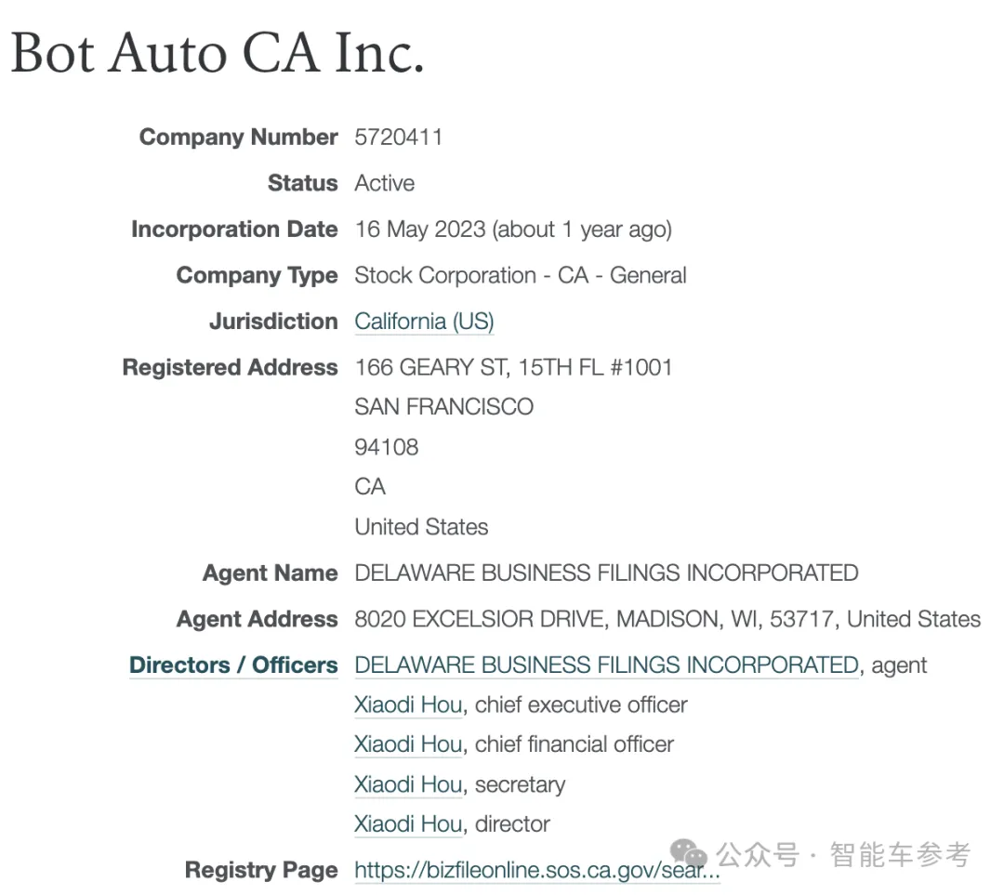Image resolution: width=1004 pixels, height=895 pixels.
Task: Click Xiaodi Hou link for chief executive officer
Action: pos(408,704)
